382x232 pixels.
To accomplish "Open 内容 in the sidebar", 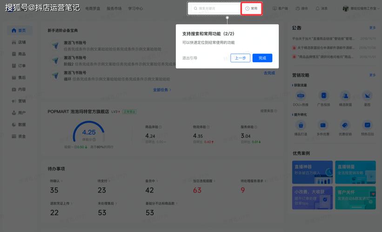I will click(19, 90).
